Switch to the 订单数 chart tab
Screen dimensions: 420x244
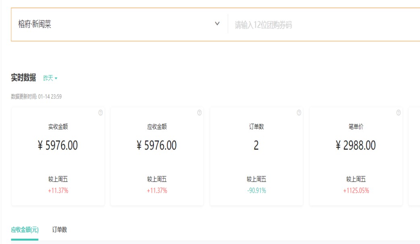60,230
